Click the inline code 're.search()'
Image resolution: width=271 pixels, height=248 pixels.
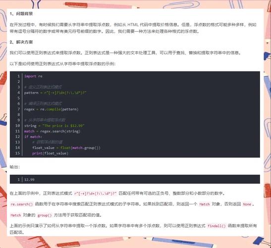point(22,204)
